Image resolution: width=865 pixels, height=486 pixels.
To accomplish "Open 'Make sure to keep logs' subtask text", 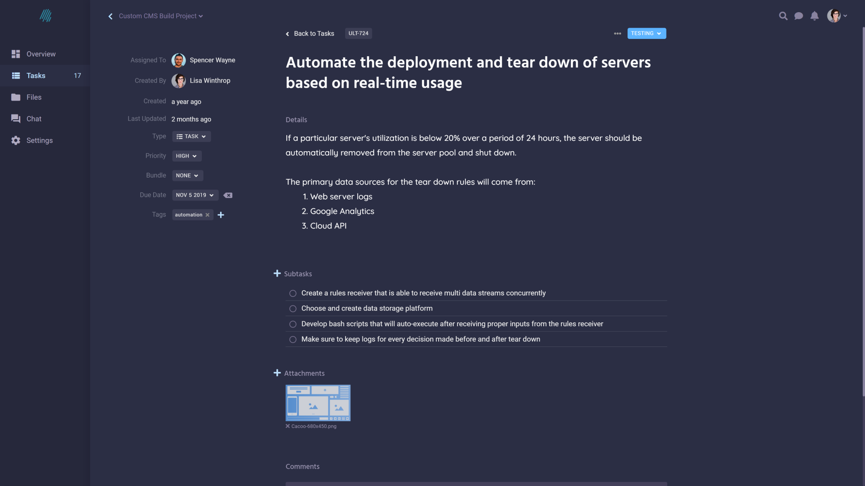I will [x=420, y=339].
